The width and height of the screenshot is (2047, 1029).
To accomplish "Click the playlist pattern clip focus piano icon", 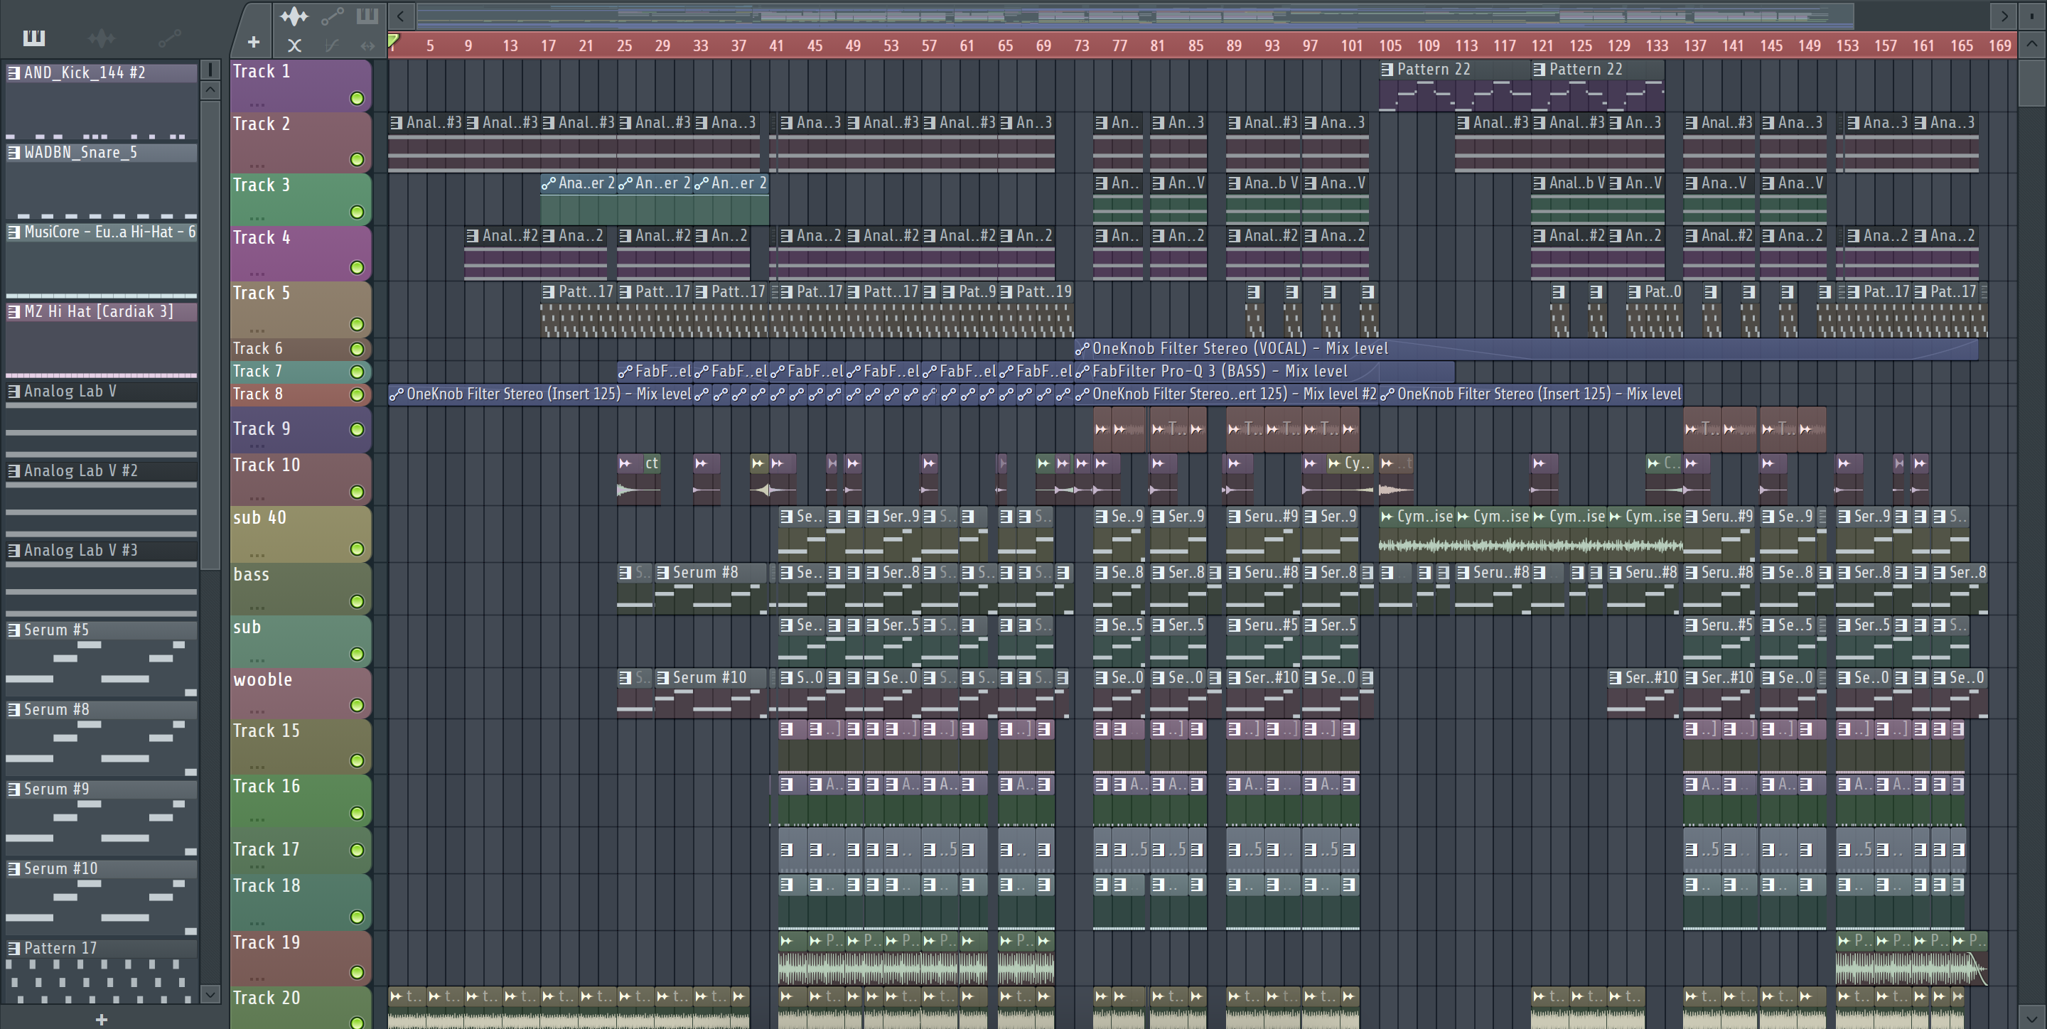I will 366,15.
